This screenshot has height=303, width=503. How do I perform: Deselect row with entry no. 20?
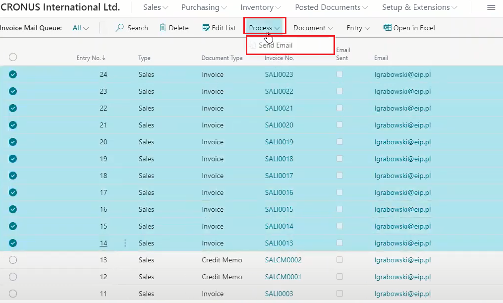tap(13, 142)
